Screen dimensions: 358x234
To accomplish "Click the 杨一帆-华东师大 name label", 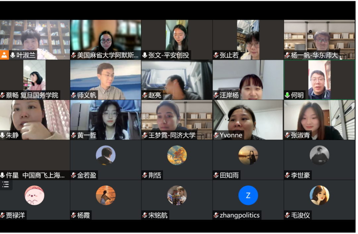I will (x=314, y=55).
